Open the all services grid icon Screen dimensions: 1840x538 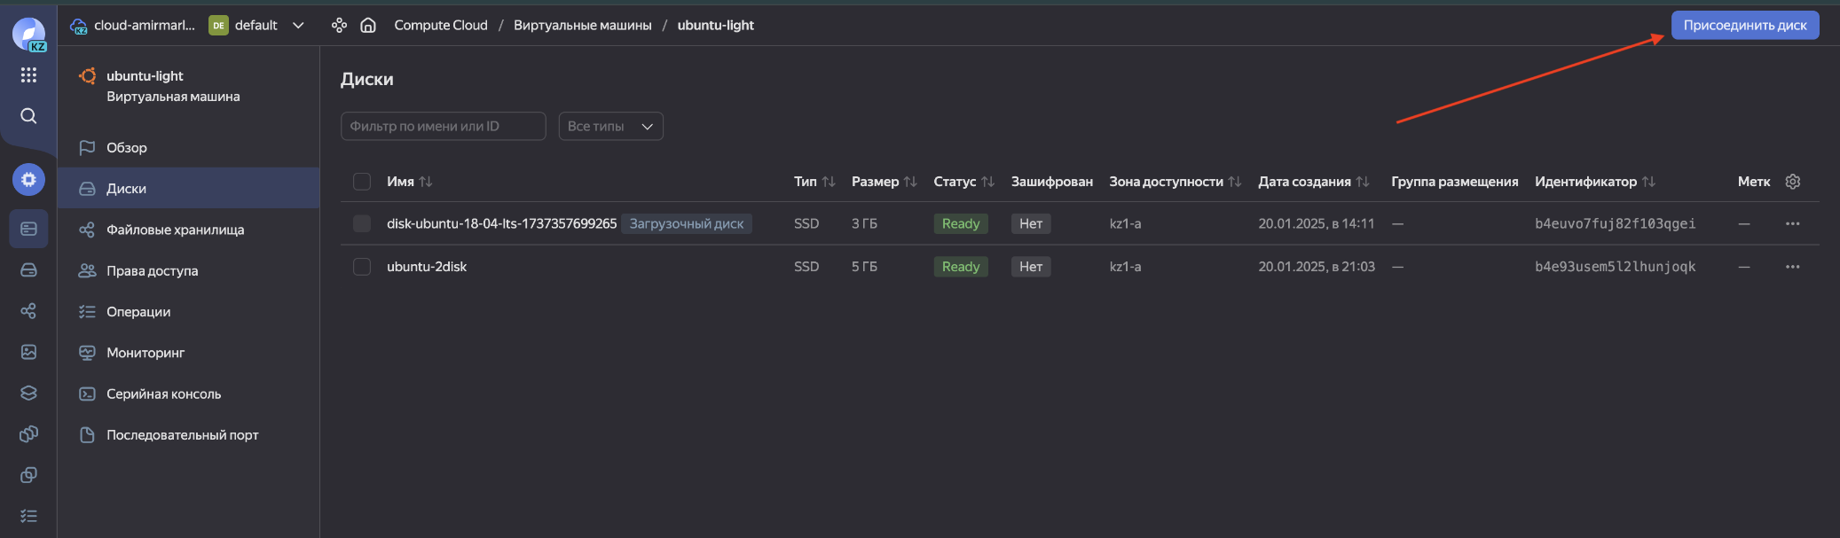tap(28, 75)
